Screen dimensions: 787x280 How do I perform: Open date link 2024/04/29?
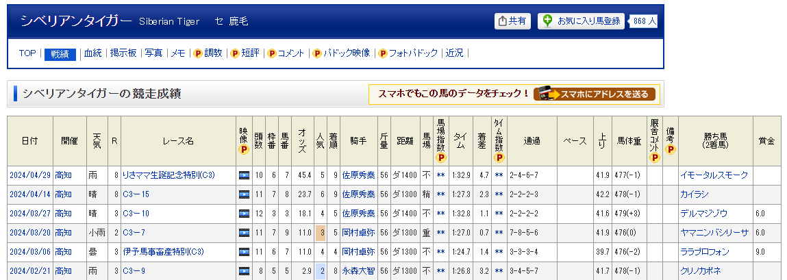click(x=30, y=175)
